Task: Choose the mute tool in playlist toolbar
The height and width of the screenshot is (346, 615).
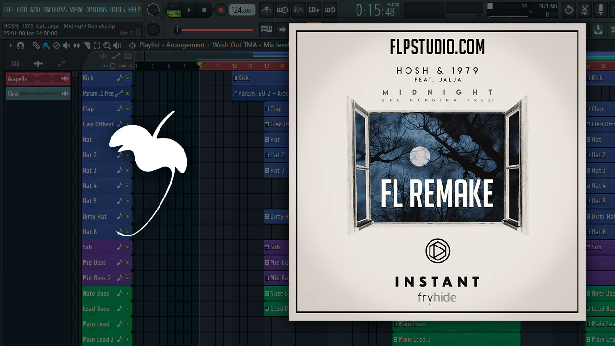Action: 66,45
